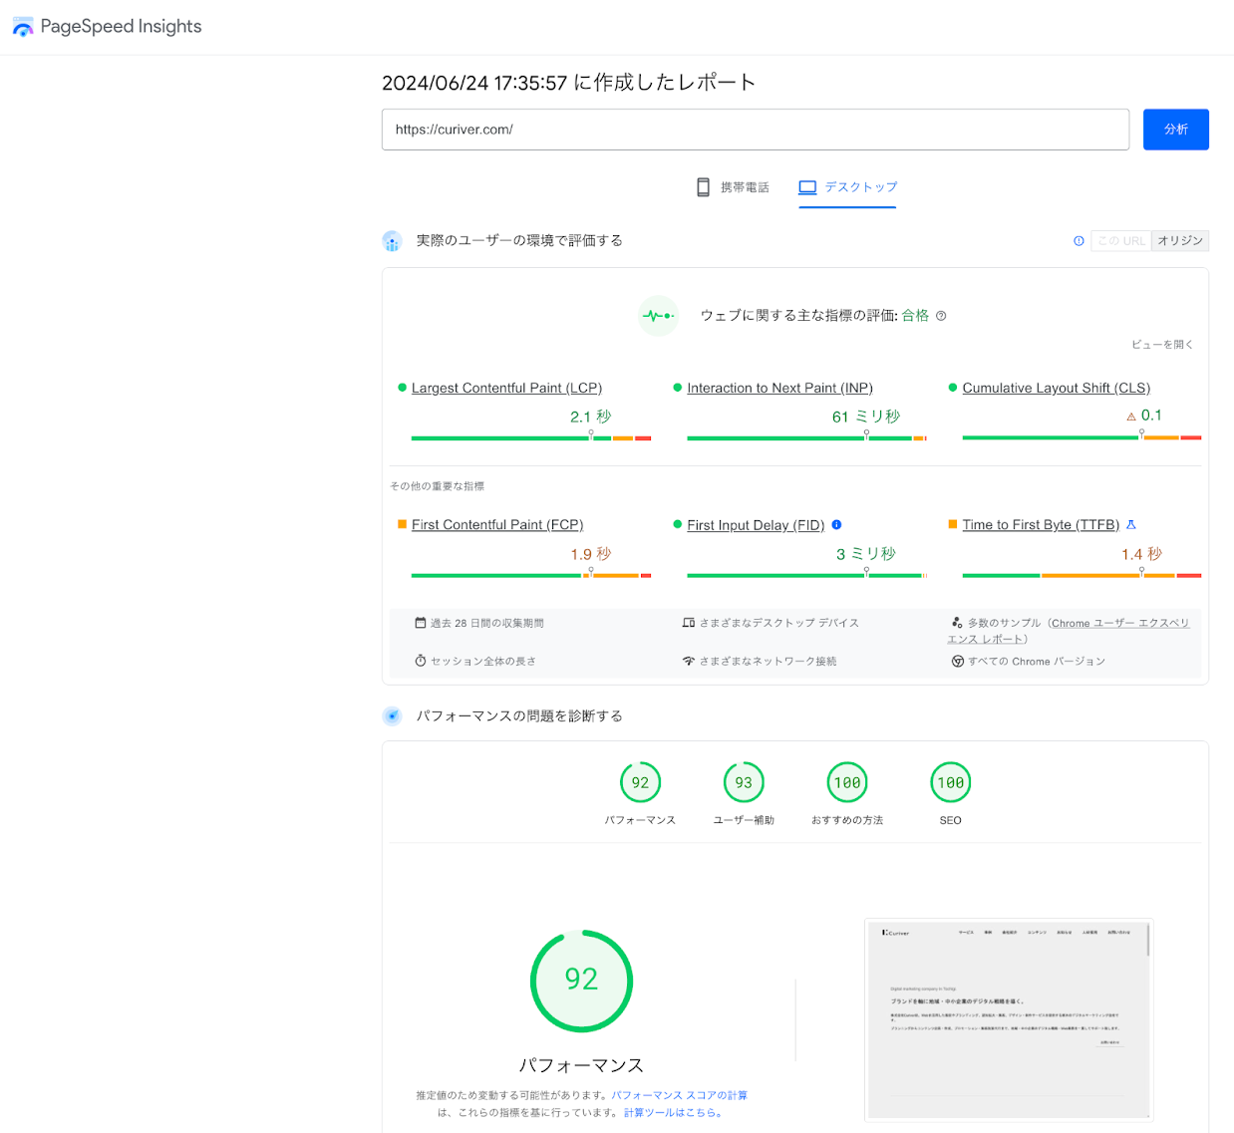Open the Interaction to Next Paint link
Viewport: 1234px width, 1133px height.
tap(779, 388)
